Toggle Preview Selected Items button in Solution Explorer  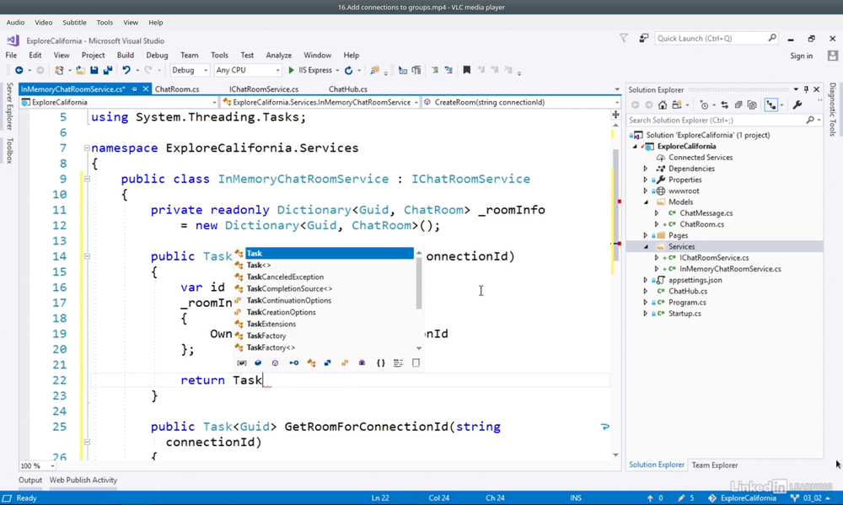tap(771, 105)
